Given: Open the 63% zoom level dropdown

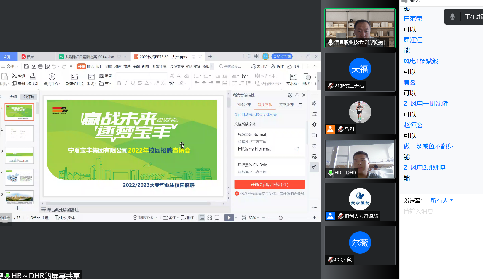Looking at the screenshot, I should [x=254, y=218].
